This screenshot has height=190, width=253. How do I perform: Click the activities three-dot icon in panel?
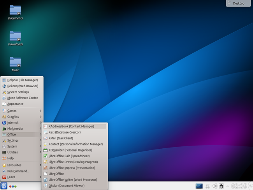pyautogui.click(x=13, y=186)
